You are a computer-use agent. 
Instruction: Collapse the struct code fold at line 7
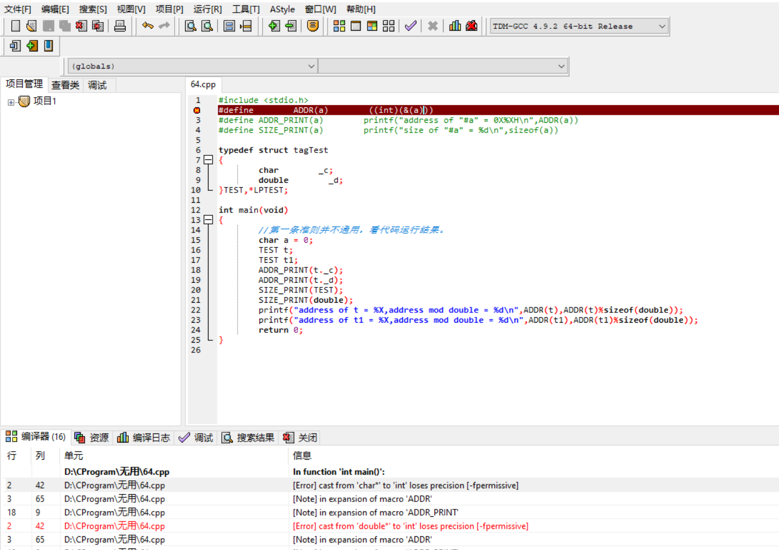[x=209, y=160]
